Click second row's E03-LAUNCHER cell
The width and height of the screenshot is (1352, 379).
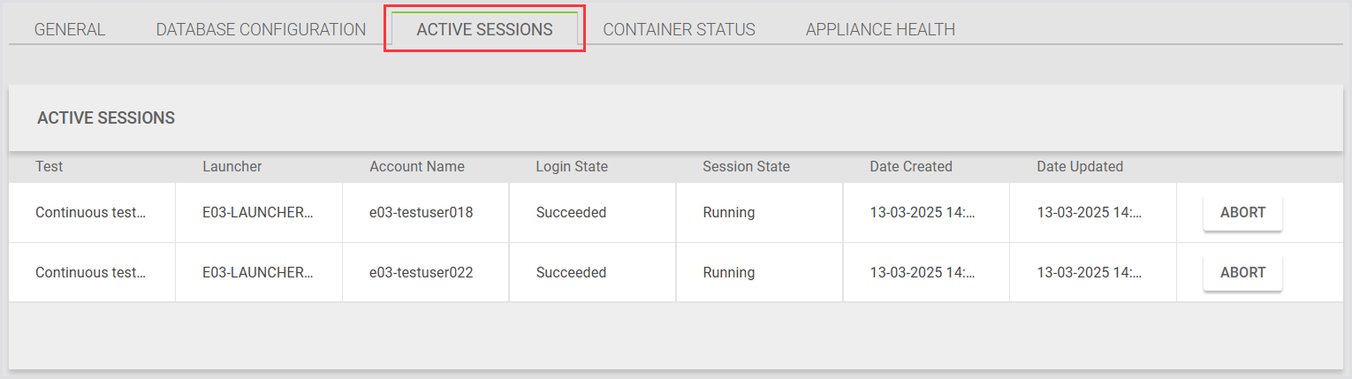(257, 273)
